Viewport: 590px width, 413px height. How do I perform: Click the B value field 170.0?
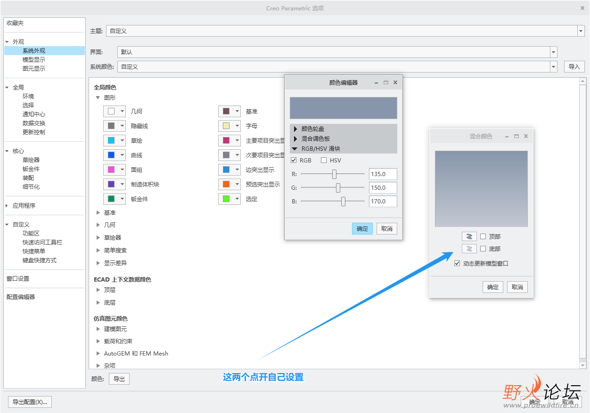[383, 202]
